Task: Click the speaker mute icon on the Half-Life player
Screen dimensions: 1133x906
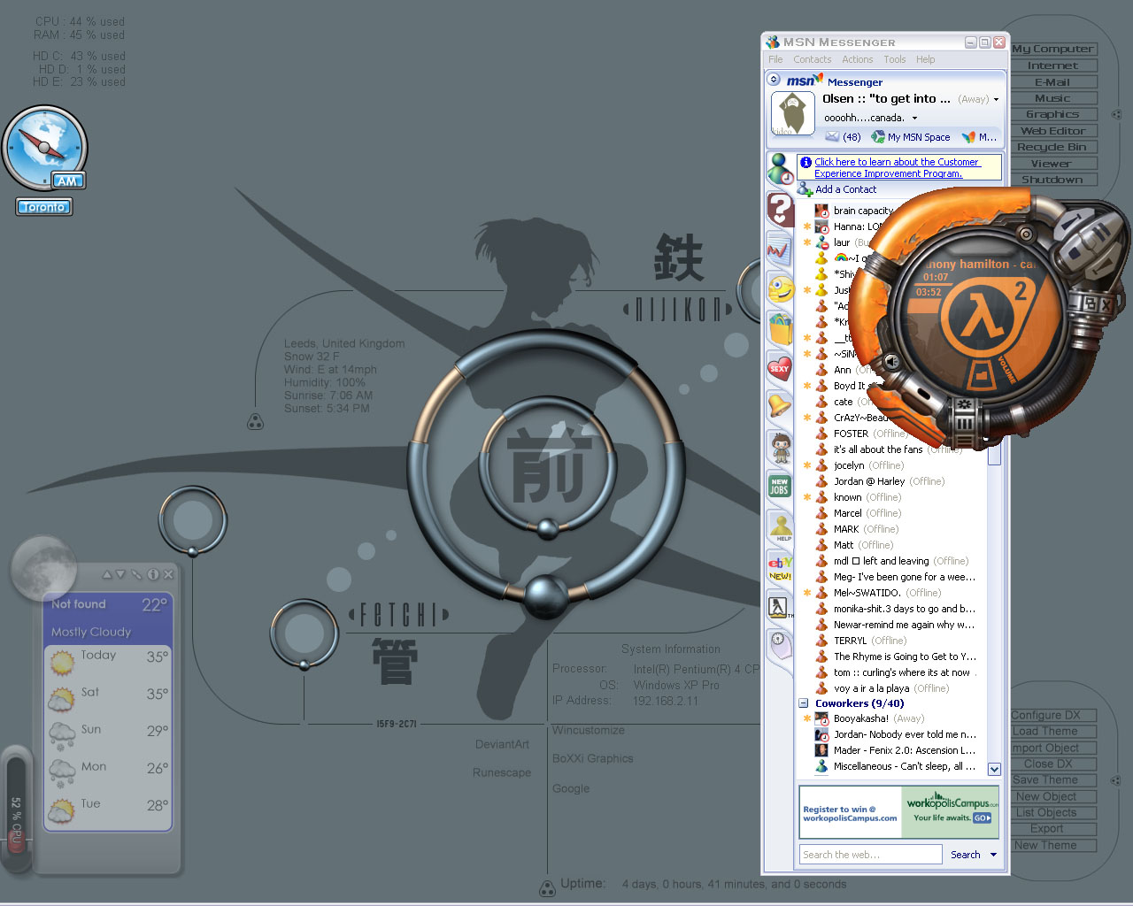Action: point(892,362)
